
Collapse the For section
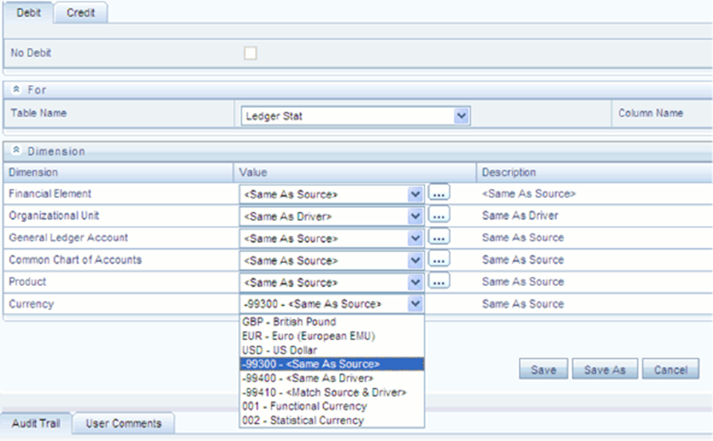(16, 89)
